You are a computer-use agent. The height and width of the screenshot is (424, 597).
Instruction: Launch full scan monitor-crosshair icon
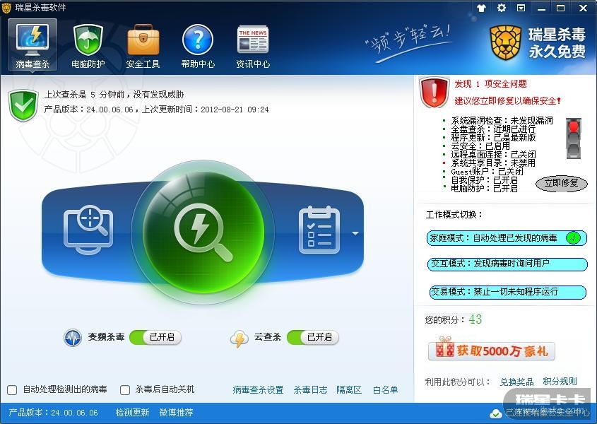click(88, 230)
